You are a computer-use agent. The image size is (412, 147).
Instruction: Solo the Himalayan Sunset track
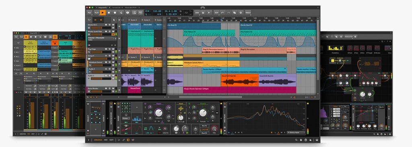[x=109, y=62]
